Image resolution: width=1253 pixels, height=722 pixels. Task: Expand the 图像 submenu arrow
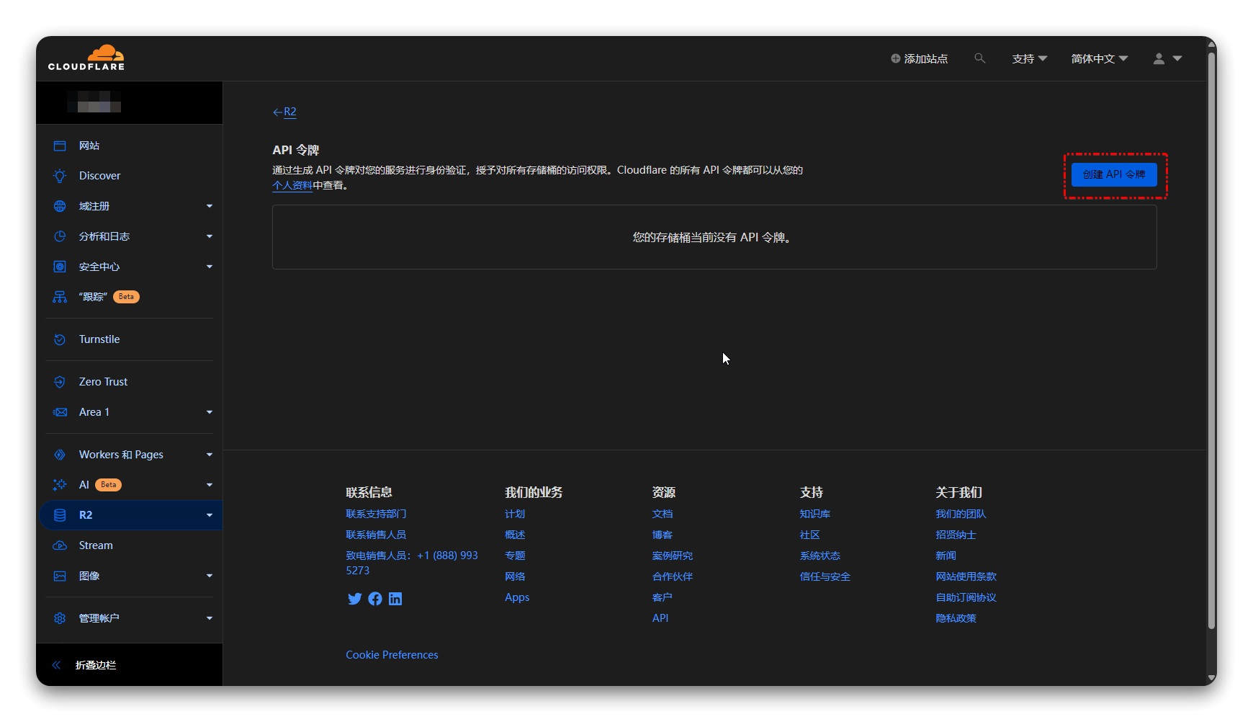[x=210, y=576]
